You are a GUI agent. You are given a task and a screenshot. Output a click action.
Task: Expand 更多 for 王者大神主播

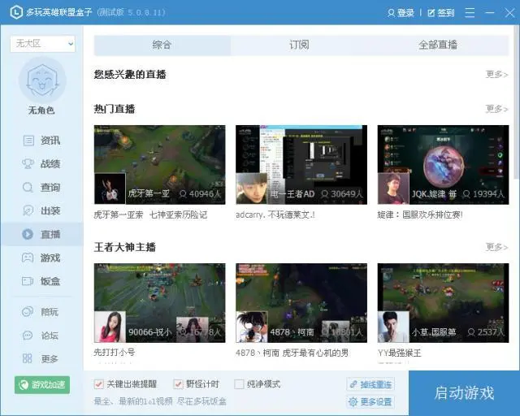[x=496, y=247]
